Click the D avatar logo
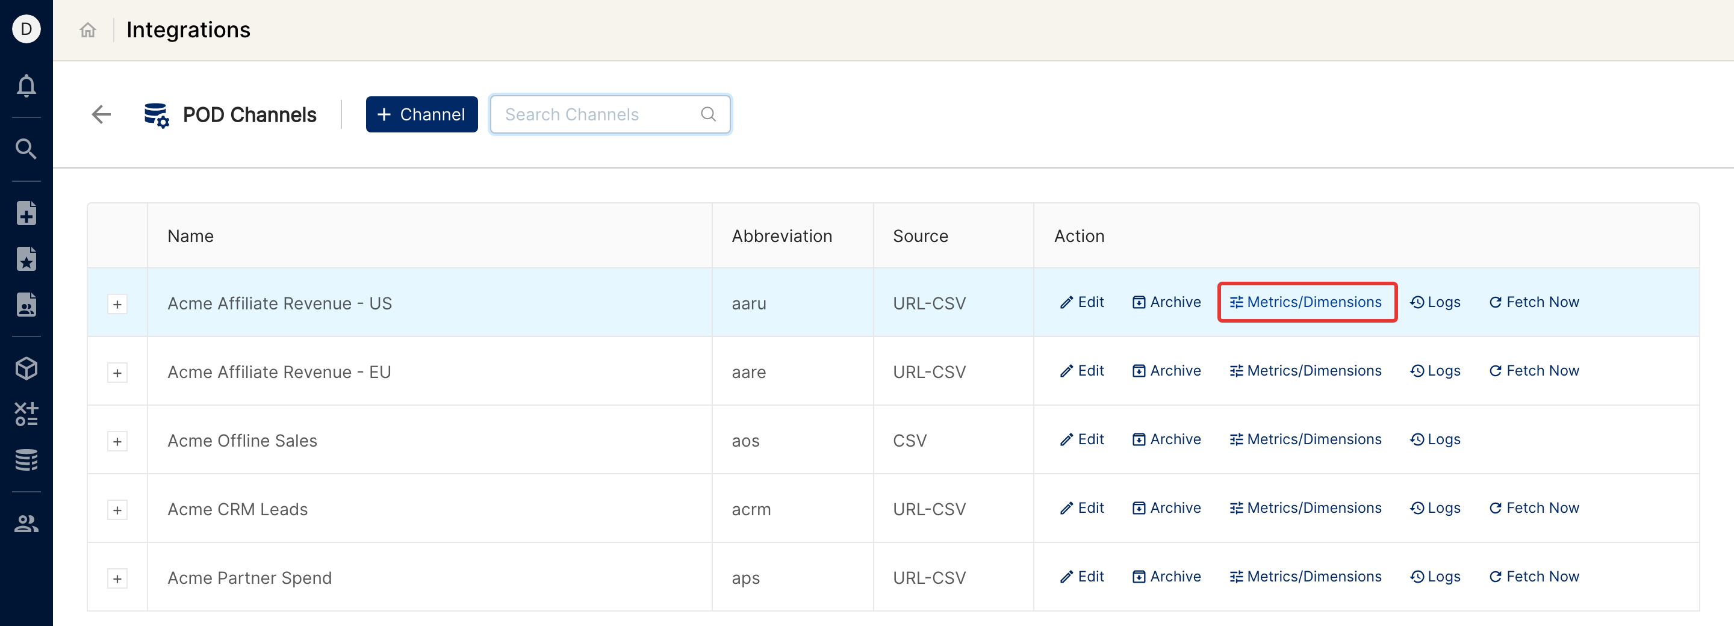1734x626 pixels. (26, 29)
